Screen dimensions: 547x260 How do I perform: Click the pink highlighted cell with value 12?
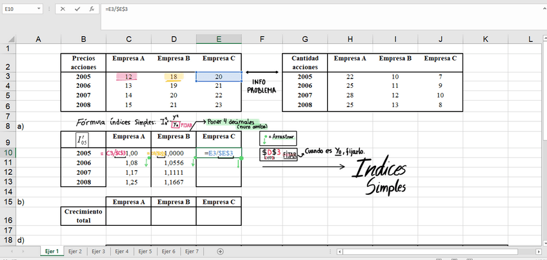point(128,76)
